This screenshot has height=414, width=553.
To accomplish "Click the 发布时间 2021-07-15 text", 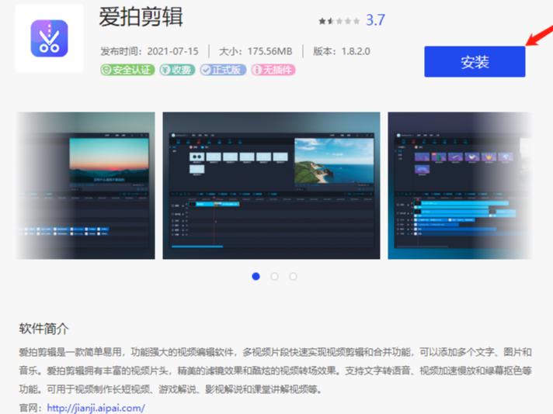I will click(149, 51).
